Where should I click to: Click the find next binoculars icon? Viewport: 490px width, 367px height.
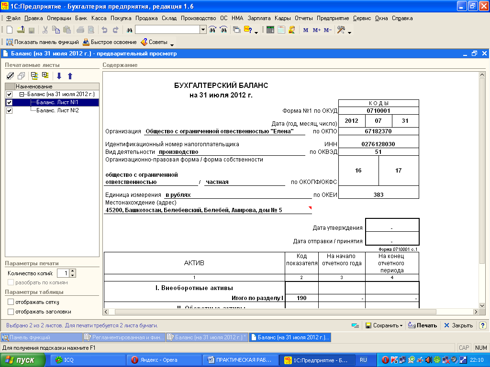click(x=212, y=30)
